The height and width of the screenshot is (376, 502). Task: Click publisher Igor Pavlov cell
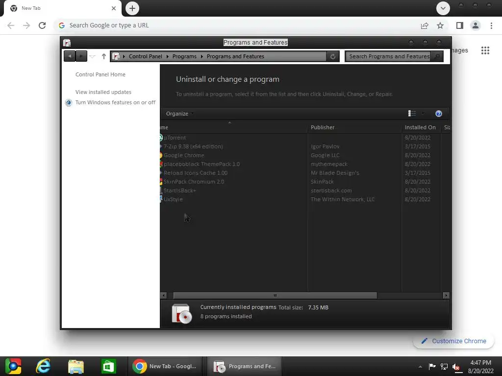tap(325, 146)
